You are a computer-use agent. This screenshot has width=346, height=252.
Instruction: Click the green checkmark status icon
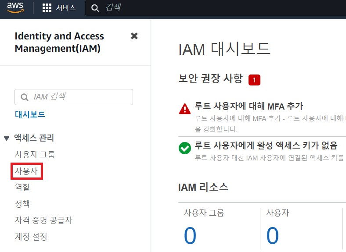[185, 148]
